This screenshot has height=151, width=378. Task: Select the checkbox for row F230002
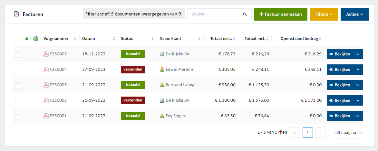coord(18,101)
